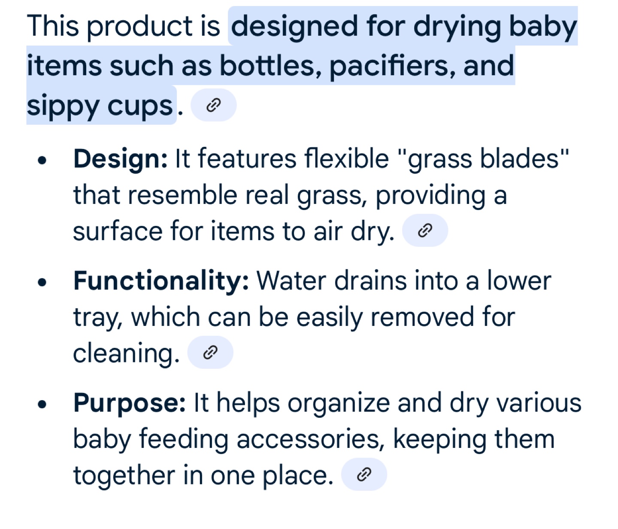Open the citation link after "one place."
The width and height of the screenshot is (618, 529).
[x=364, y=474]
